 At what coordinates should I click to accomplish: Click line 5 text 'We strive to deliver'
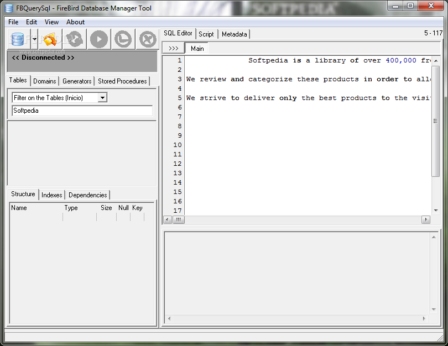[309, 98]
